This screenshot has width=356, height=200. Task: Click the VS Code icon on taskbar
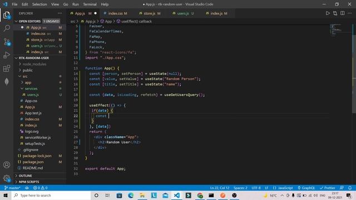point(177,196)
